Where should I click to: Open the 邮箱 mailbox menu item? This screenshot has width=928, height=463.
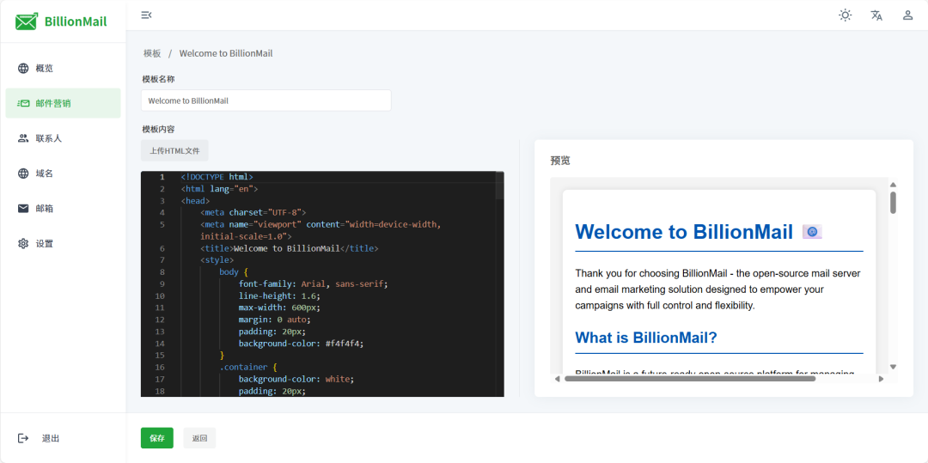[63, 208]
